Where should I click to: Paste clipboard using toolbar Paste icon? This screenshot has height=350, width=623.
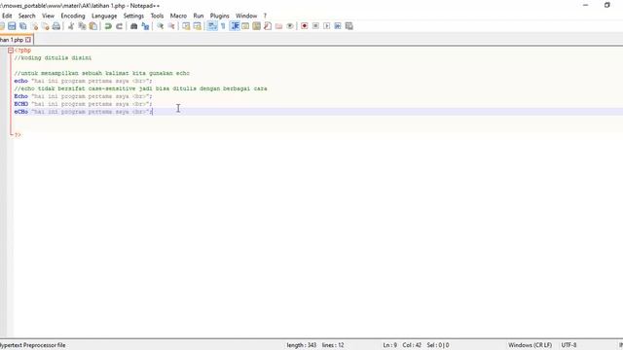[x=93, y=26]
